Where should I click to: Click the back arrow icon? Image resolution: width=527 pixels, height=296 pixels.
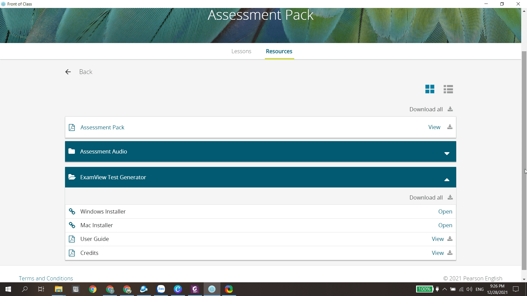tap(68, 72)
